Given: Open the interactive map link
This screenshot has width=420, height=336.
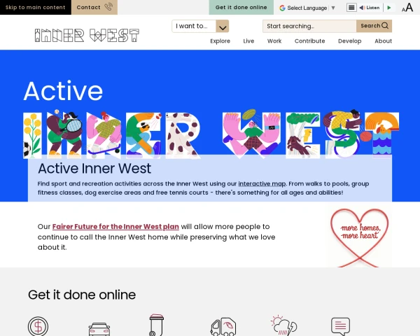Looking at the screenshot, I should click(262, 184).
